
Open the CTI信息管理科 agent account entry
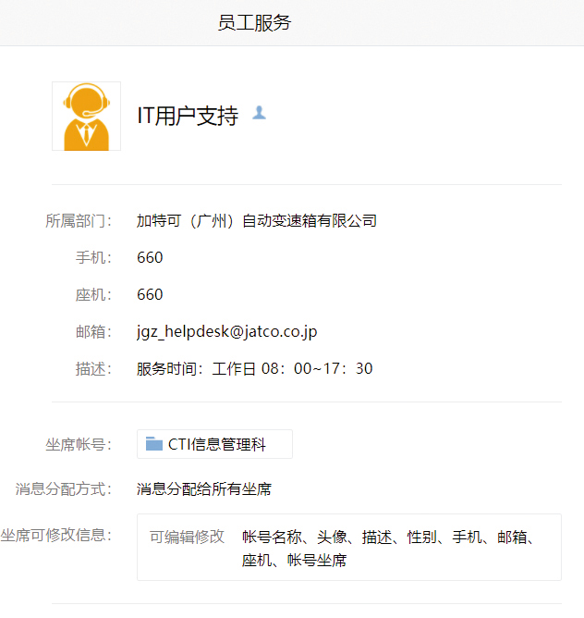tap(216, 444)
